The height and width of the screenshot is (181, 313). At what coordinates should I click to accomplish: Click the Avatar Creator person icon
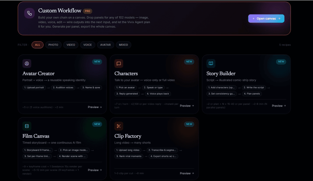click(x=27, y=63)
